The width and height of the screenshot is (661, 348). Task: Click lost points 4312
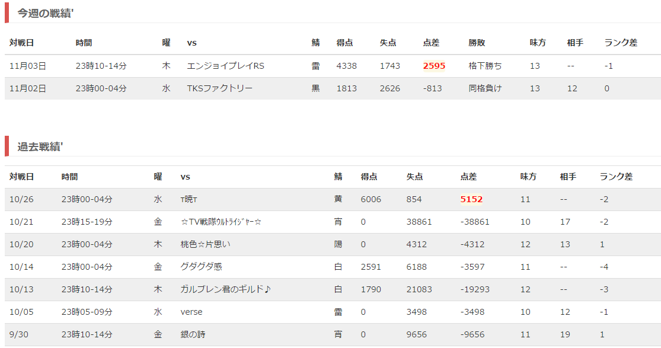pos(417,244)
